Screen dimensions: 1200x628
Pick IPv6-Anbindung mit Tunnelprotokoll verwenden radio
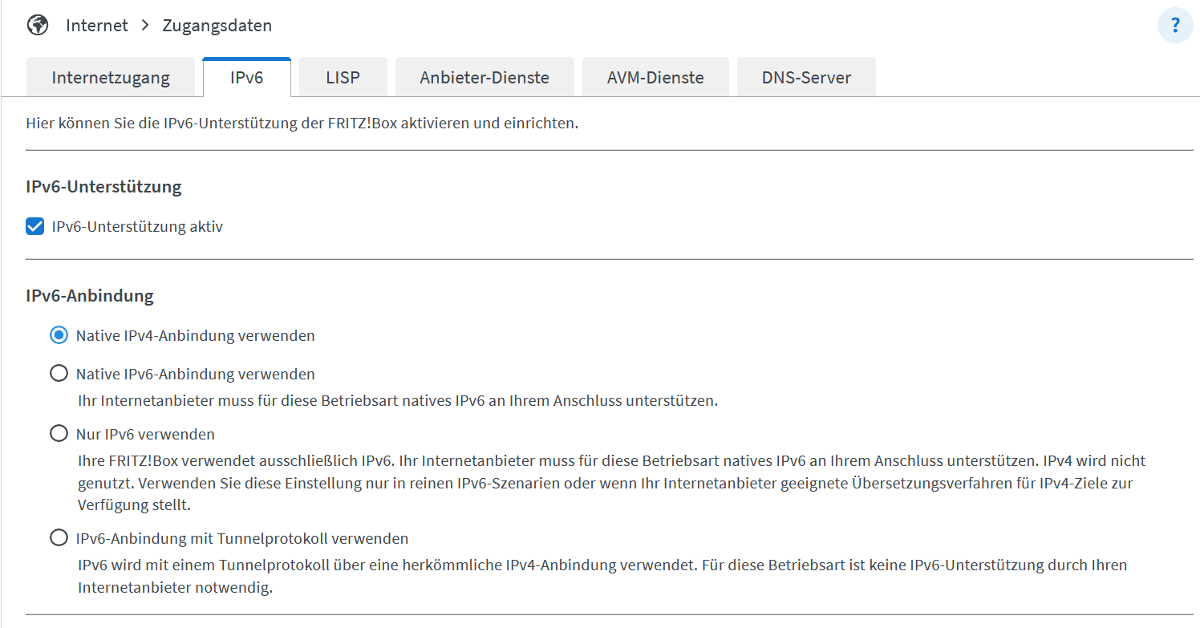pyautogui.click(x=59, y=538)
